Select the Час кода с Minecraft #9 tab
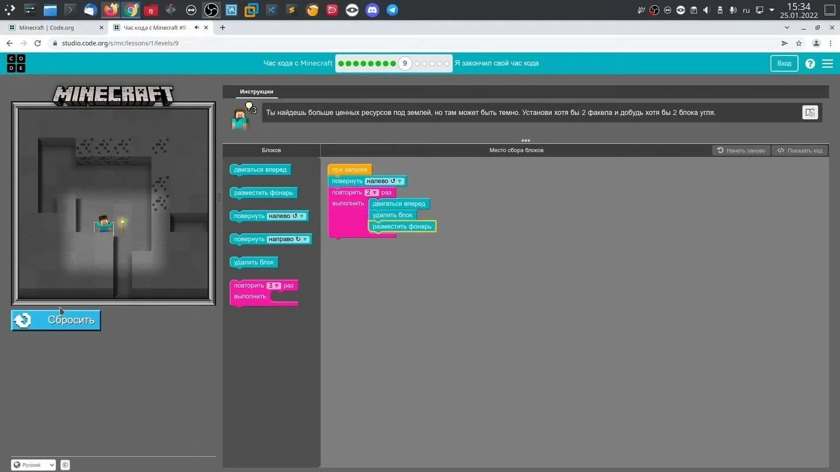The width and height of the screenshot is (840, 472). [161, 27]
